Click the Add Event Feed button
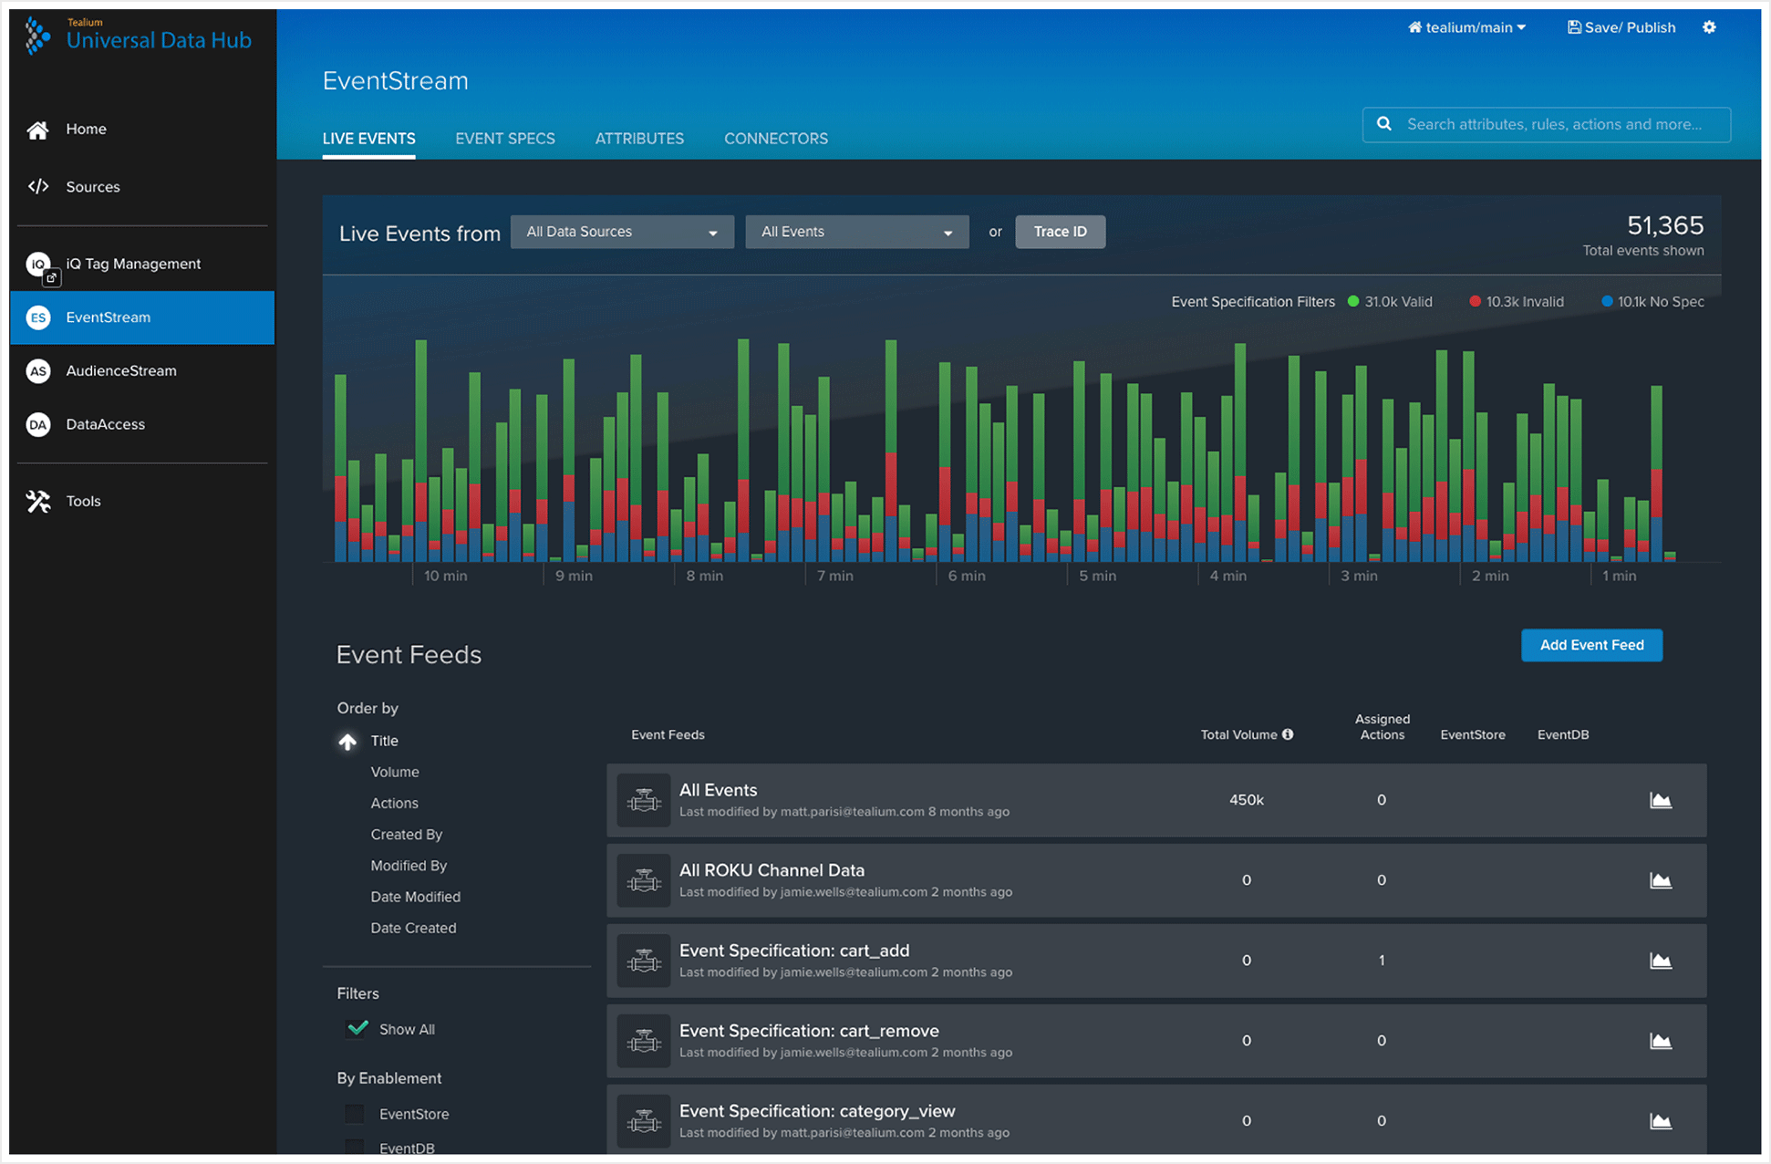 click(1591, 645)
